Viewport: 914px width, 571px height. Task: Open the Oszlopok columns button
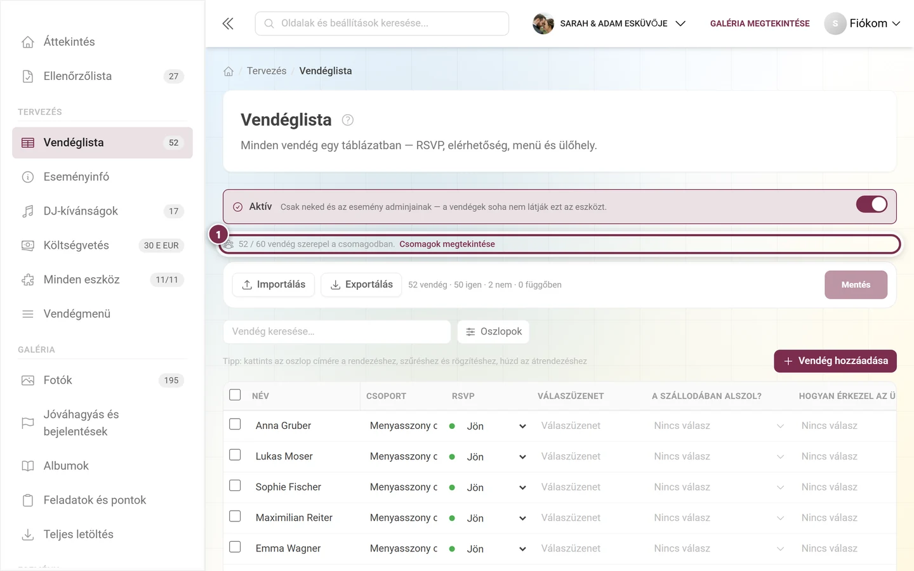pos(493,332)
